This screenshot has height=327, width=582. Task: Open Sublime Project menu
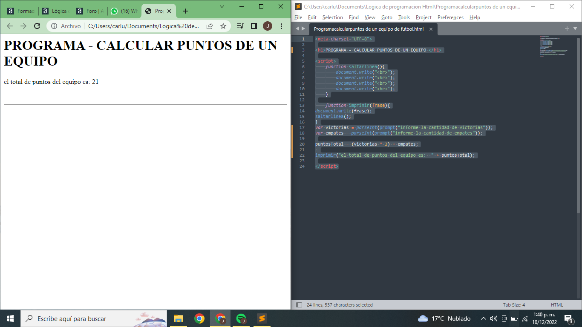click(x=424, y=17)
